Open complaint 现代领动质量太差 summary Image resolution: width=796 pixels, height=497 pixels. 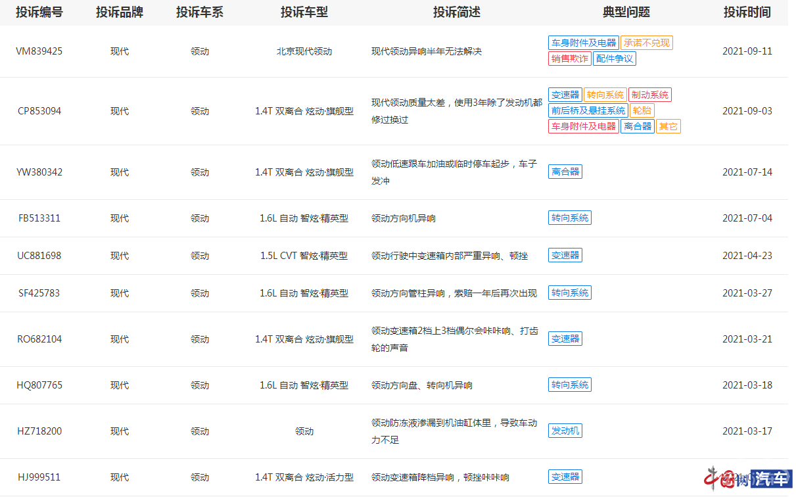pyautogui.click(x=457, y=111)
